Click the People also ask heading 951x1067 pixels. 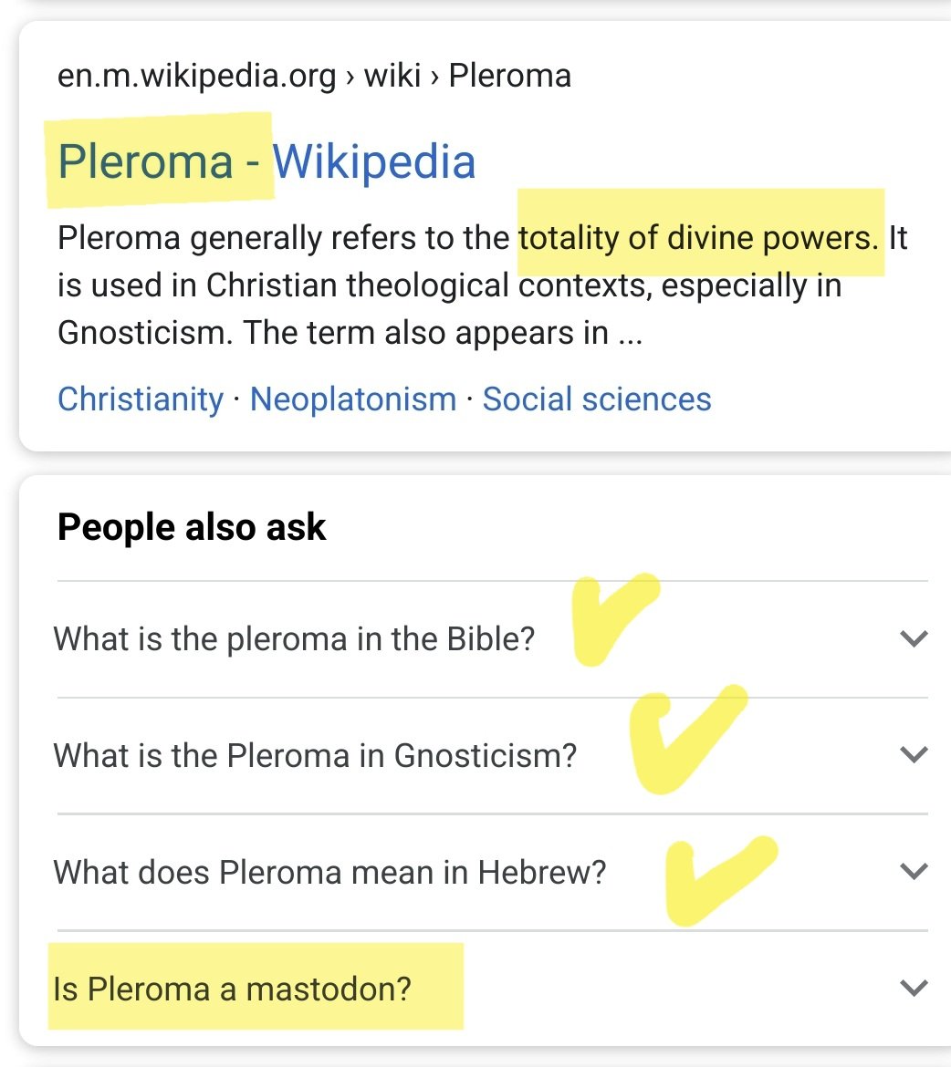click(192, 527)
